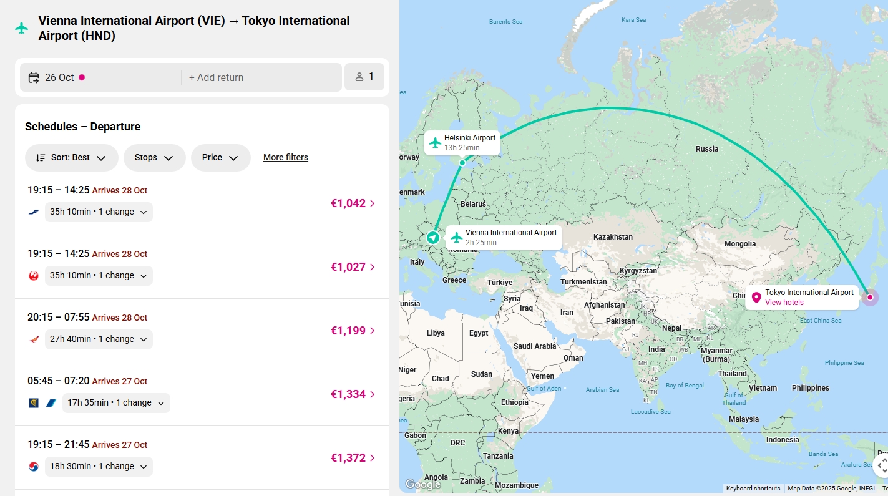
Task: Click the India label on the map
Action: click(x=656, y=349)
